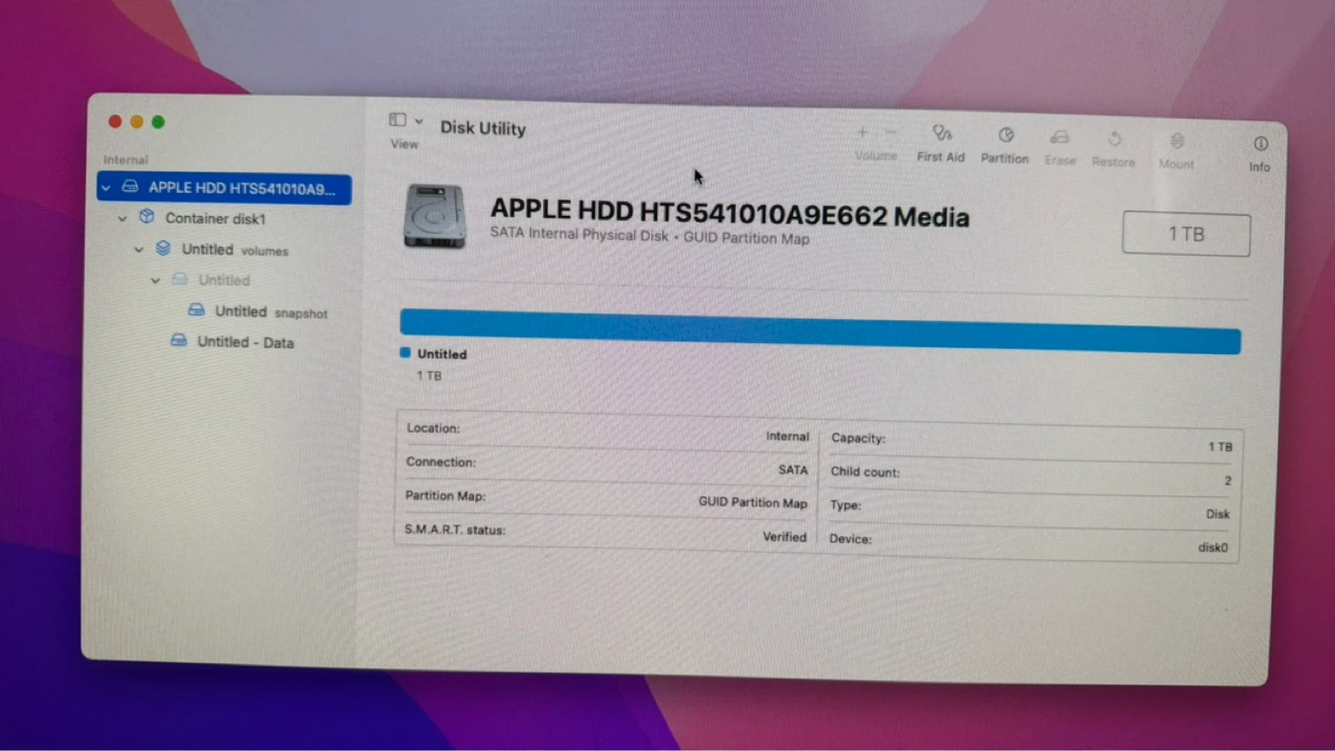Click the Disk Utility window title
Screen dimensions: 1335x751
click(x=482, y=128)
